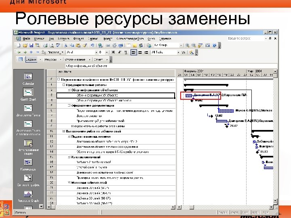Click the New project toolbar icon
The height and width of the screenshot is (218, 291).
click(x=19, y=45)
